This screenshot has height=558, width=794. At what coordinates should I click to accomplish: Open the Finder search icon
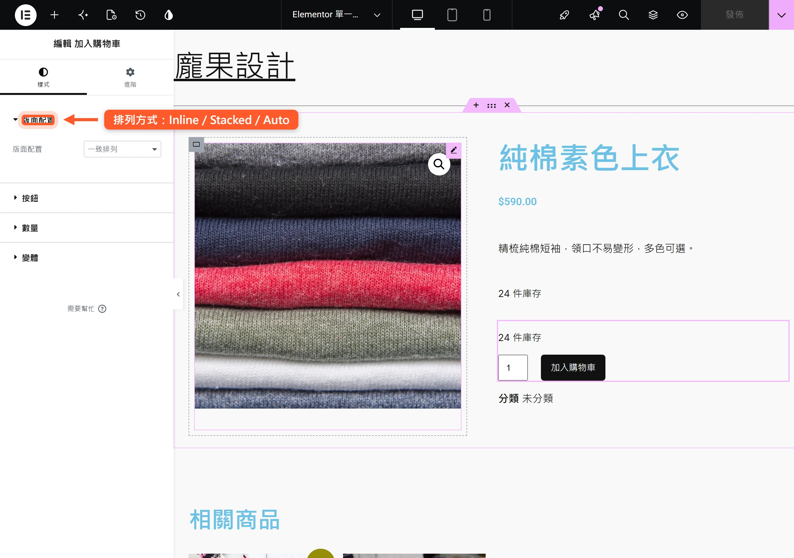(x=623, y=15)
